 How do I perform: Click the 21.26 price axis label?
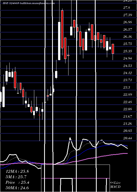click(127, 123)
